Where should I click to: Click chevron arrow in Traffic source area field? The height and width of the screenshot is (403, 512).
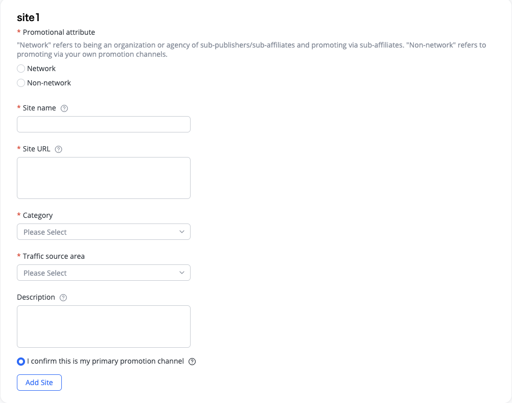[182, 273]
